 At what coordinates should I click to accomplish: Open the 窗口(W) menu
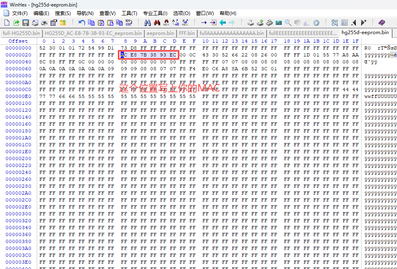[205, 13]
